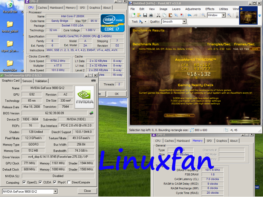Toggle the DirectCompute checkbox in GPU-Z

tap(69, 182)
